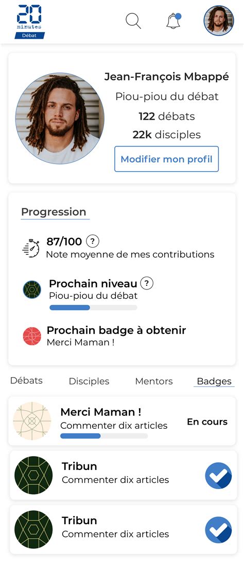
Task: Open the search magnifier icon
Action: [133, 21]
